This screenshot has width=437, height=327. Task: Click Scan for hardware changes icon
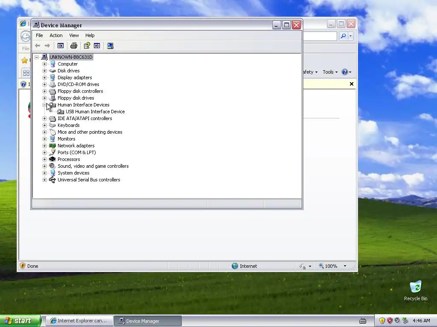(x=111, y=46)
